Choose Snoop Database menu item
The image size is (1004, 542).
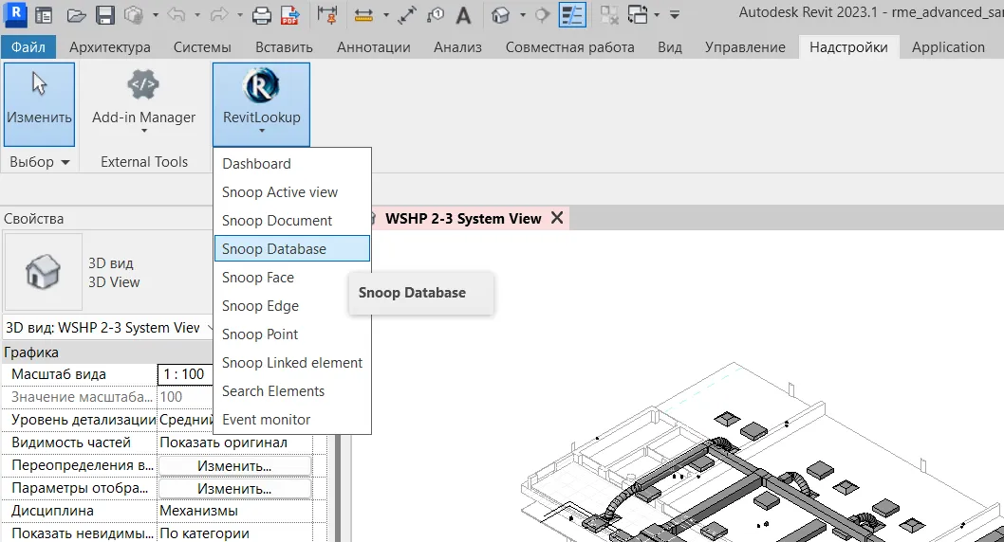(292, 248)
